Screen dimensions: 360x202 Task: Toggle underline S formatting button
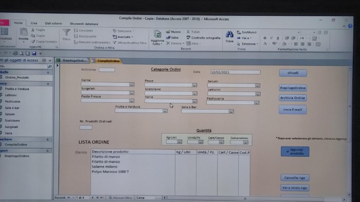point(278,38)
